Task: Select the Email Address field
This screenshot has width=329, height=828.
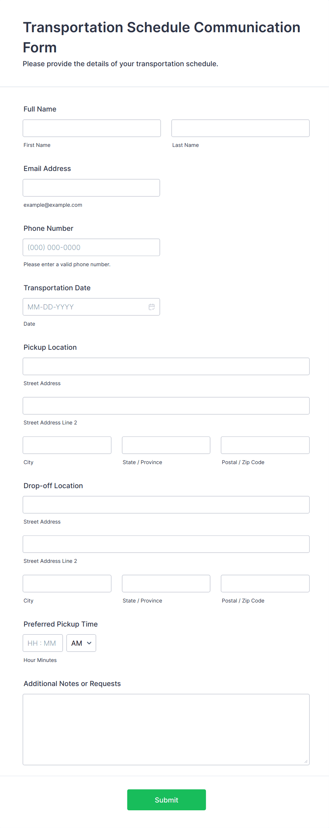Action: pos(91,188)
